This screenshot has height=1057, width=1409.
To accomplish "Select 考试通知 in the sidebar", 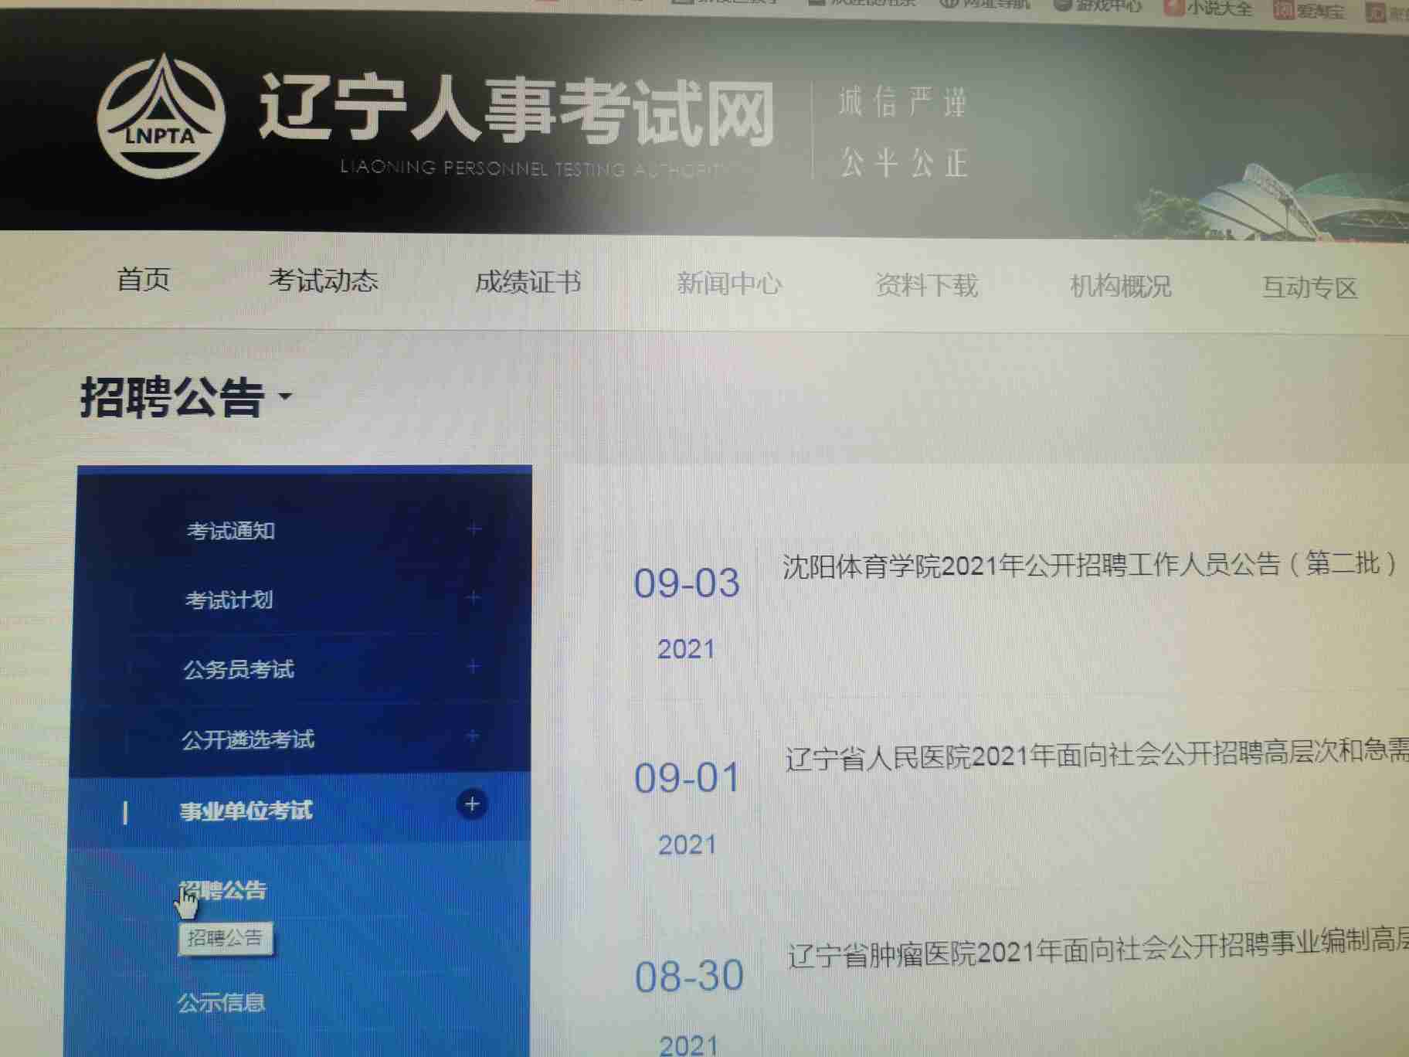I will click(x=230, y=531).
